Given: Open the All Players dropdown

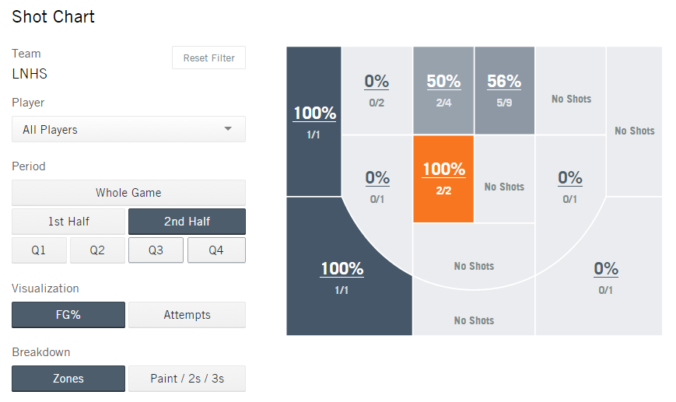Looking at the screenshot, I should click(128, 130).
